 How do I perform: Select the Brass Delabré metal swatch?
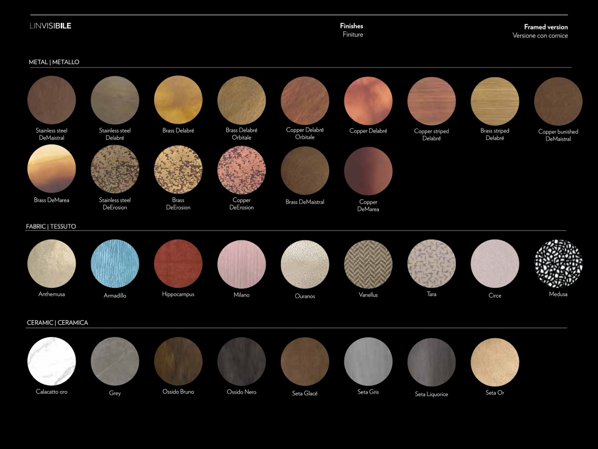point(178,100)
